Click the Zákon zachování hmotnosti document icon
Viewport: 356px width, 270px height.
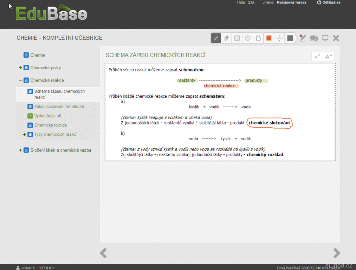30,107
